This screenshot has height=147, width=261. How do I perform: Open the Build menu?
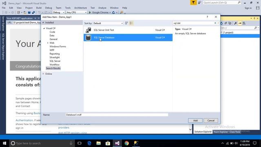pos(39,8)
